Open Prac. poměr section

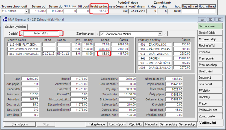pos(210,59)
